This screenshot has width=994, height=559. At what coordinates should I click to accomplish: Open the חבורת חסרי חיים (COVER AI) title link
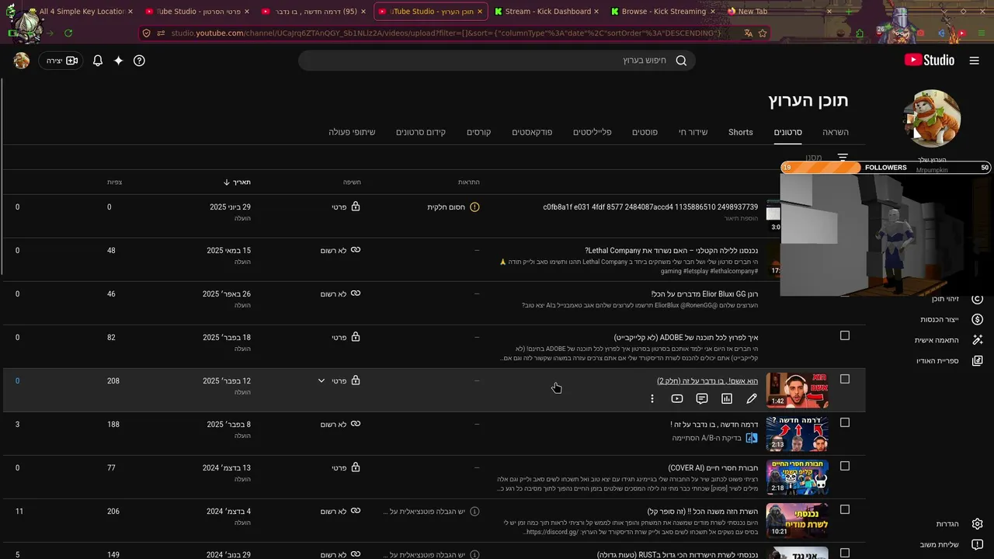coord(713,468)
